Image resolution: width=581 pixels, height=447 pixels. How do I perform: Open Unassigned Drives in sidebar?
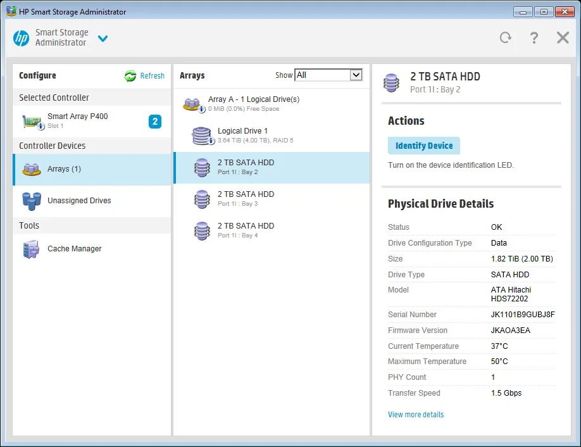pos(92,201)
